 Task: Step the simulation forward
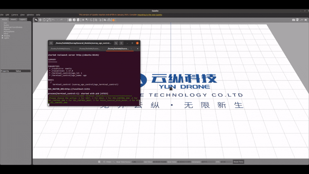(104, 162)
